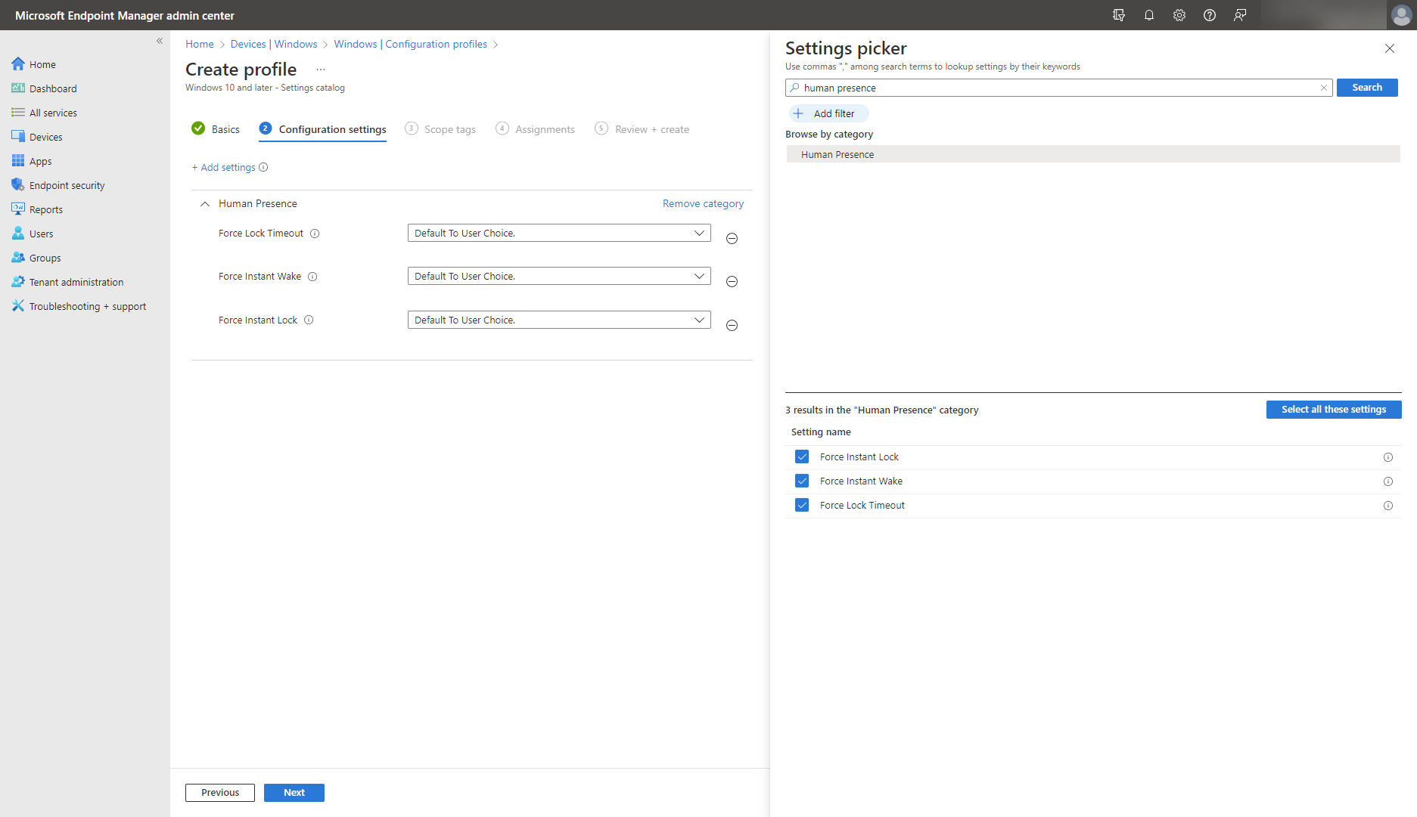Open Windows | Configuration profiles breadcrumb
1417x817 pixels.
point(411,45)
